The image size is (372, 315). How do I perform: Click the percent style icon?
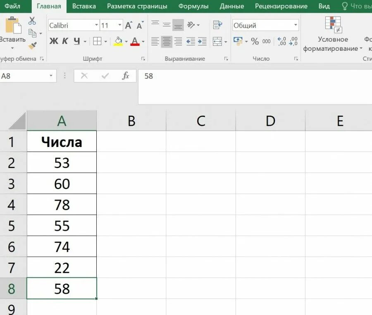click(255, 41)
